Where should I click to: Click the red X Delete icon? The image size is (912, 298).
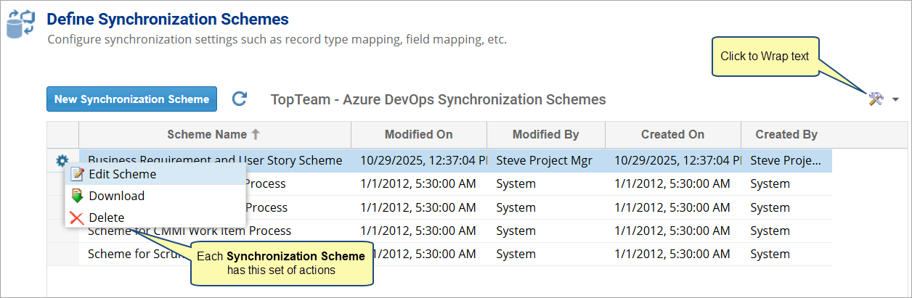point(77,218)
